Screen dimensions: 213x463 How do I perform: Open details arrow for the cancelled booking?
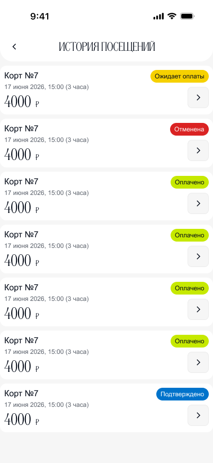(198, 150)
